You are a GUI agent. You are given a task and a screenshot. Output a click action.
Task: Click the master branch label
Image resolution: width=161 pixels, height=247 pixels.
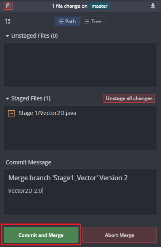point(100,6)
